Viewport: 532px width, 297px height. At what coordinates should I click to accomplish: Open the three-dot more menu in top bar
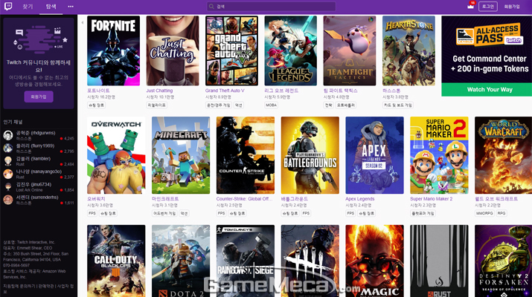point(71,6)
